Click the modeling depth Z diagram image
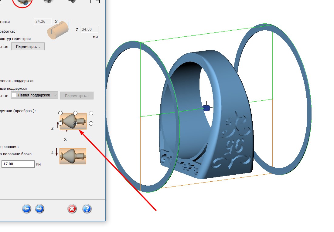 (73, 156)
